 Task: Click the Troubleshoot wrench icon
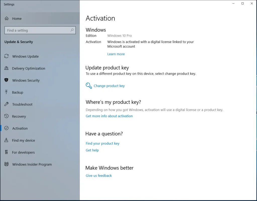[x=6, y=104]
